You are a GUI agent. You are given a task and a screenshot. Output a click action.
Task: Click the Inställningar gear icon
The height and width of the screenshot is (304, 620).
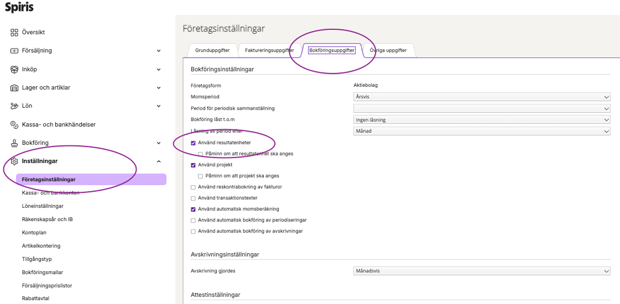pos(14,161)
